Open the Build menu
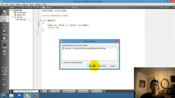The image size is (175, 98). (12, 4)
